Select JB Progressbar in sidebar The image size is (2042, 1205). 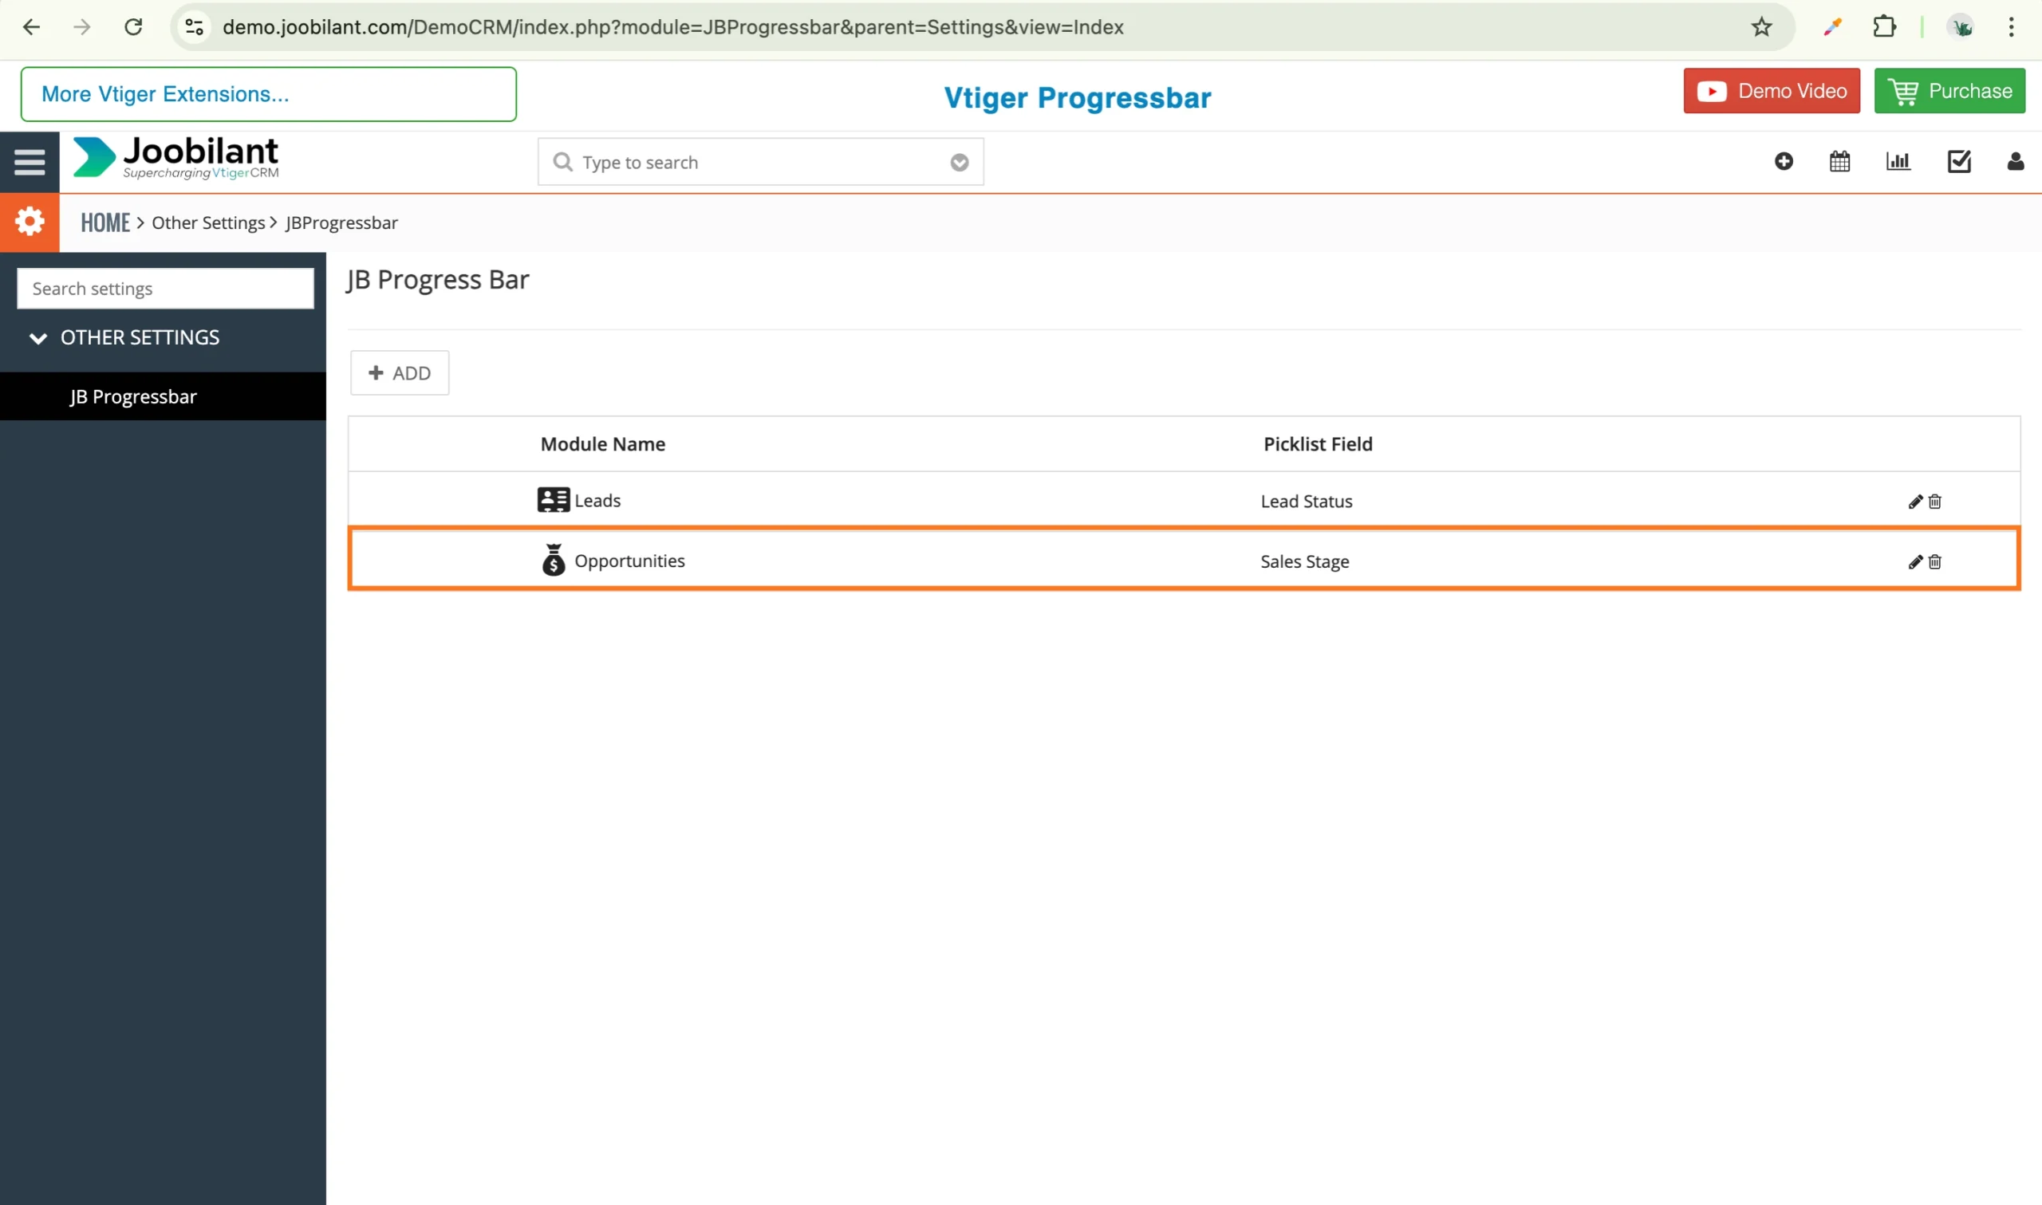[133, 397]
